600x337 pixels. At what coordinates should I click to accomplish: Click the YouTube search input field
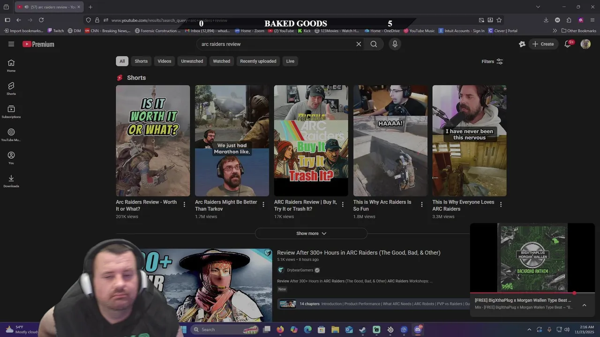click(x=277, y=44)
